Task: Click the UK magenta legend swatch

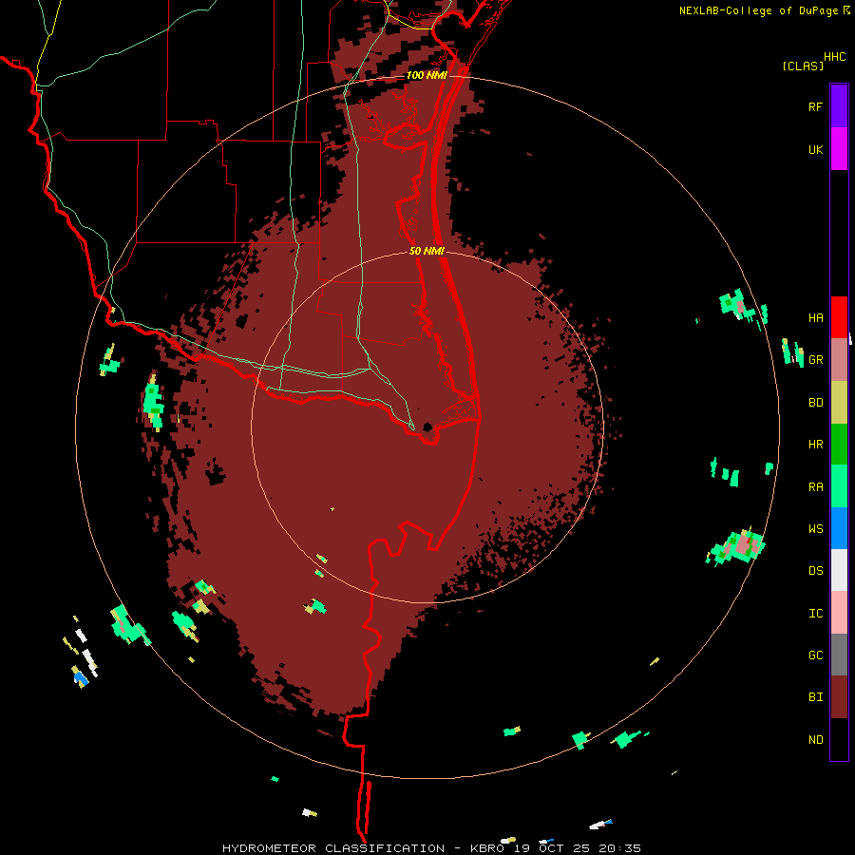Action: (x=839, y=149)
